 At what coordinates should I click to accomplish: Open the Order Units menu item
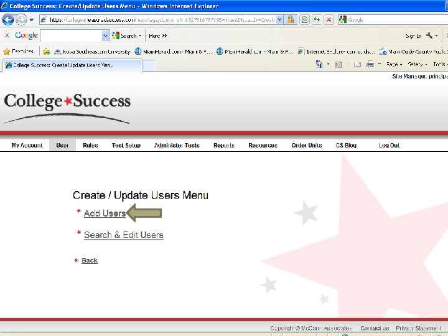click(x=307, y=145)
